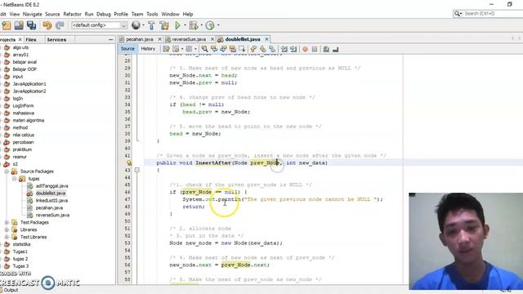Click the Debug Project toolbar icon
The height and width of the screenshot is (294, 523).
[193, 25]
